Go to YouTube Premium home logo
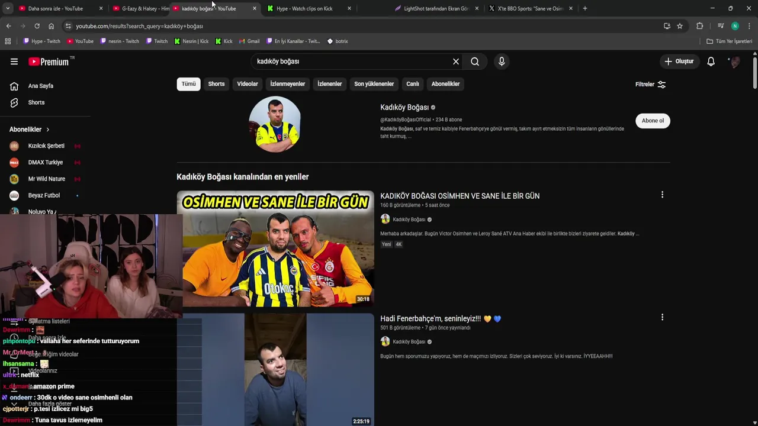 49,62
